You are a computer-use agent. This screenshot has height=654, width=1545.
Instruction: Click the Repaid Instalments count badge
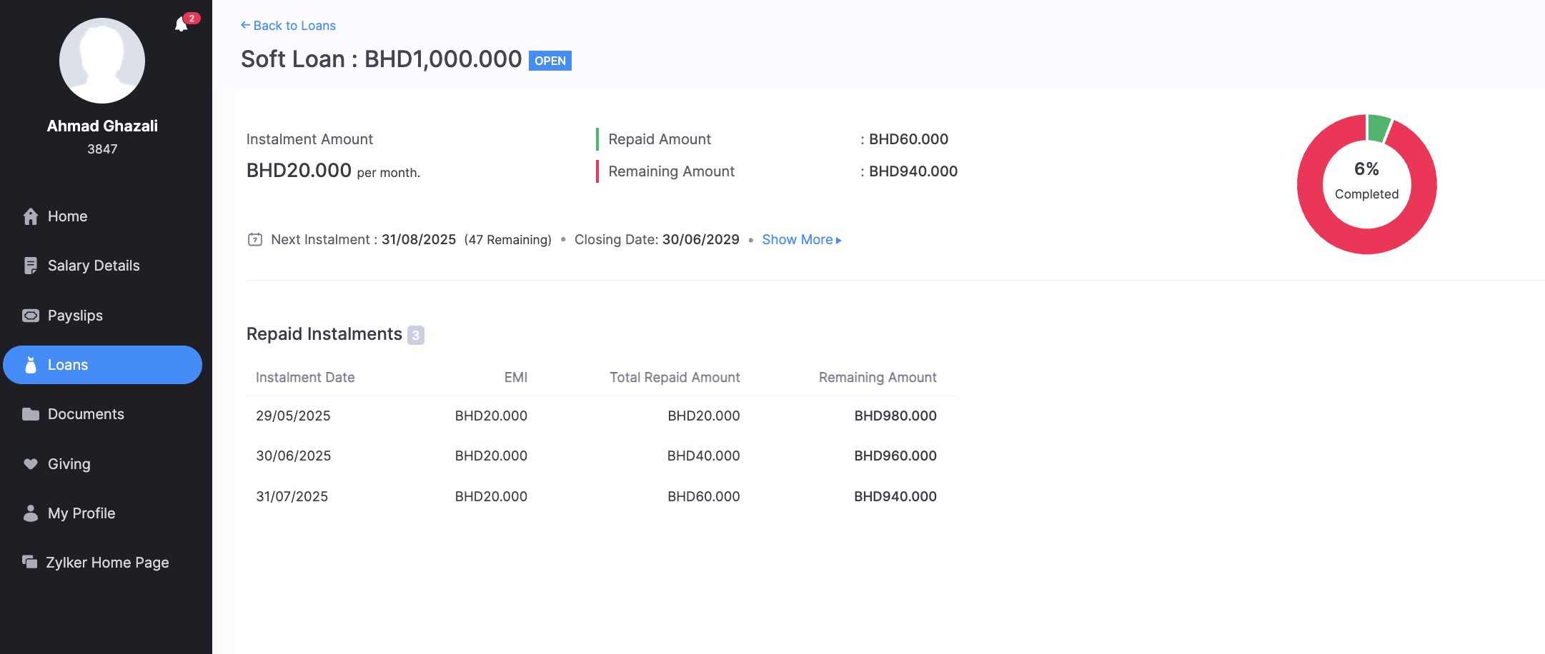point(416,335)
